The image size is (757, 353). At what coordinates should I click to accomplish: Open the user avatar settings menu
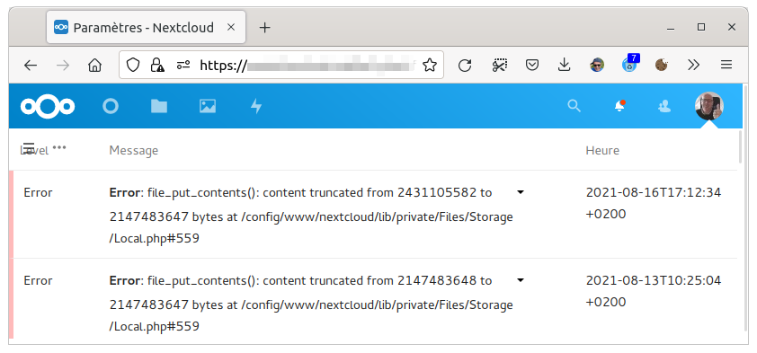point(709,106)
